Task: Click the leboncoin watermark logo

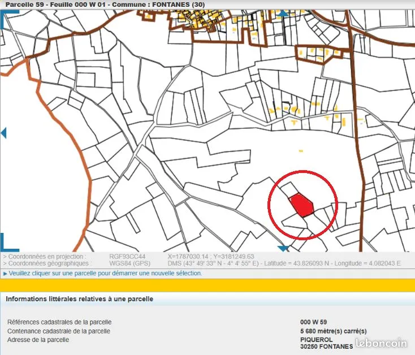Action: click(x=382, y=343)
